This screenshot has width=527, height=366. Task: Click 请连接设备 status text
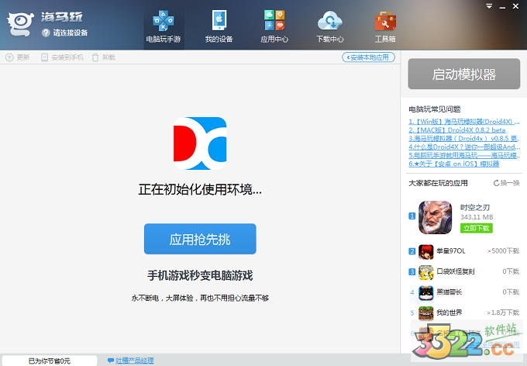71,33
